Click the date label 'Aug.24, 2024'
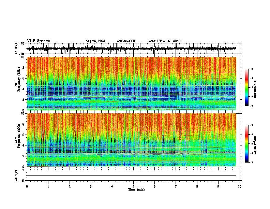The image size is (270, 209). point(95,41)
